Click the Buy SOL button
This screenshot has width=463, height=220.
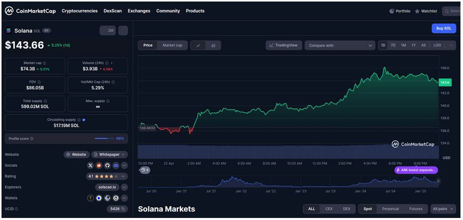(444, 28)
